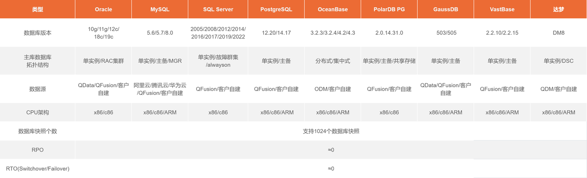Click the 单实例/主备/MGR cell

[160, 61]
